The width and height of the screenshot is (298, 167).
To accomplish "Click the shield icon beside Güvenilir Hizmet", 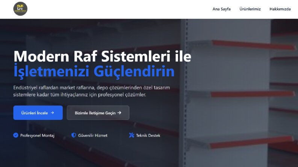I will coord(74,135).
